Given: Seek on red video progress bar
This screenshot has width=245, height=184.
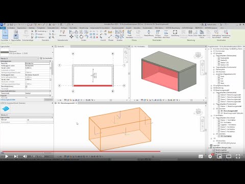Looking at the screenshot, I should (x=81, y=151).
